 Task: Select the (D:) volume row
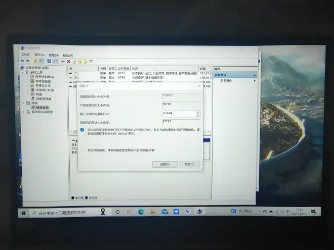pos(140,78)
